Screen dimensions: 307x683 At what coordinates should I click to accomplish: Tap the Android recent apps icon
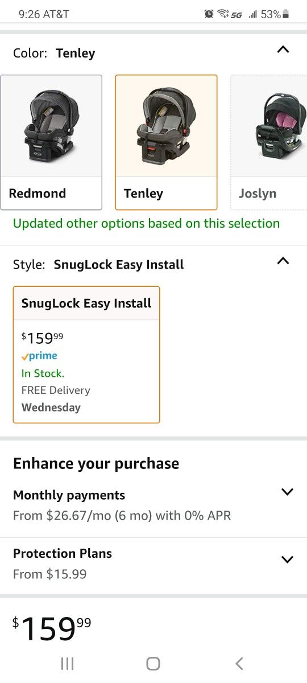(67, 663)
